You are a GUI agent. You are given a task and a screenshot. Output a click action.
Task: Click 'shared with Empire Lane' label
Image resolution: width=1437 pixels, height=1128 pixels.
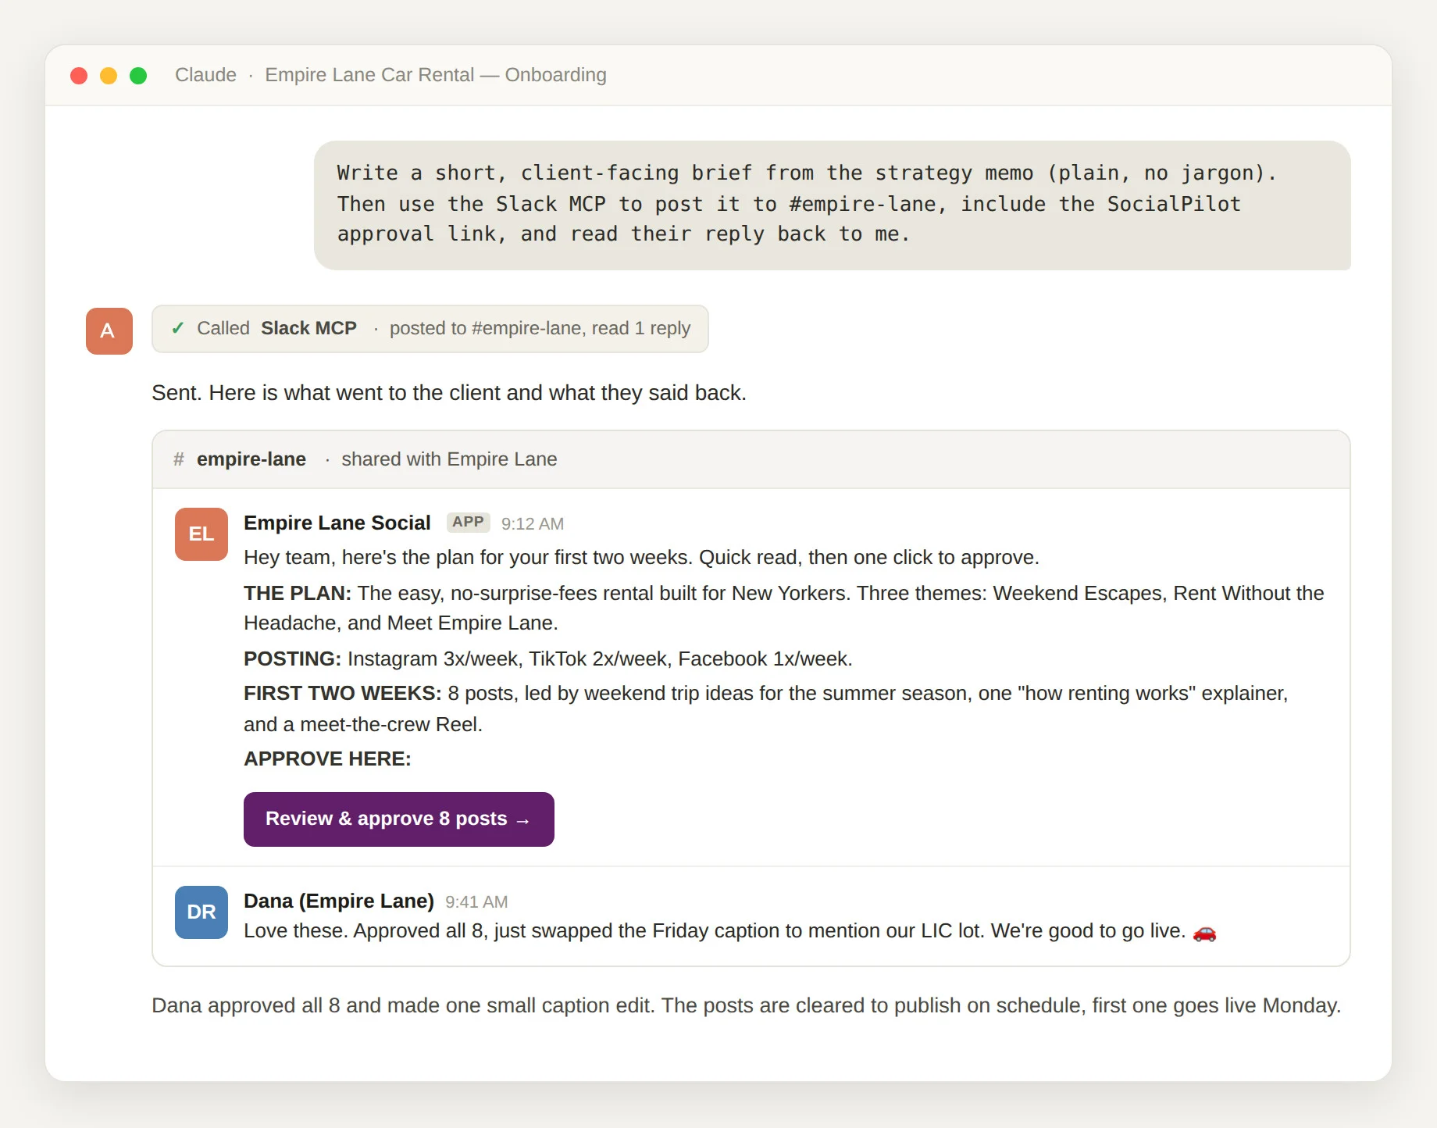click(x=449, y=459)
